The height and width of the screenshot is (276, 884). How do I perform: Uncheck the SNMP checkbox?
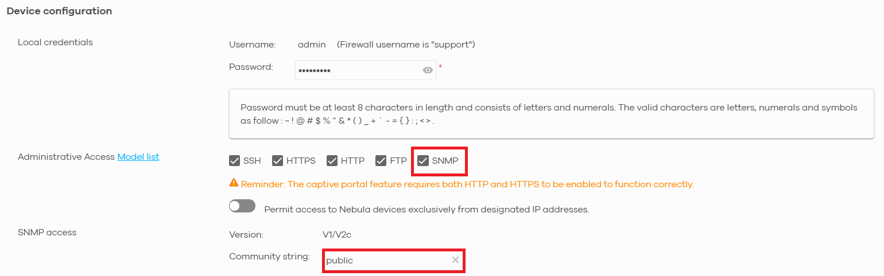click(423, 160)
